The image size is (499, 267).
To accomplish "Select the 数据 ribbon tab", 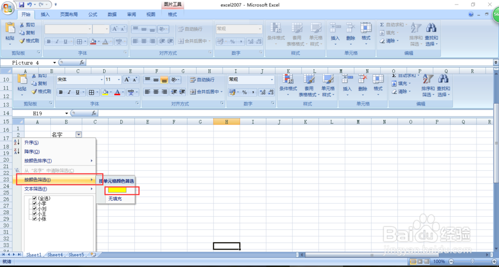I will coord(112,14).
